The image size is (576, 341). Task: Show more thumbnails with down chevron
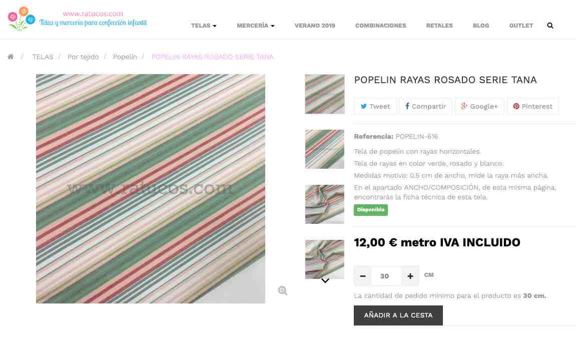(x=325, y=281)
